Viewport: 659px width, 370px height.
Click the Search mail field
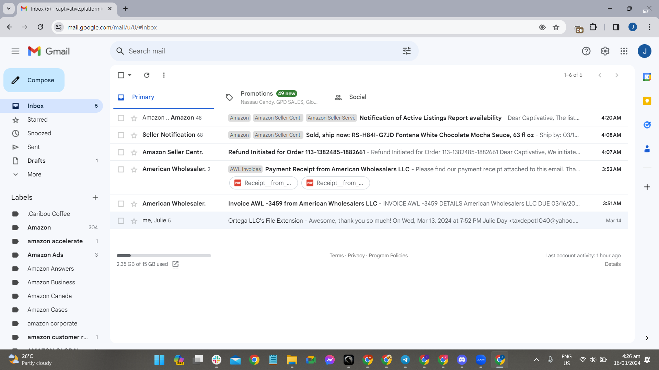[264, 51]
